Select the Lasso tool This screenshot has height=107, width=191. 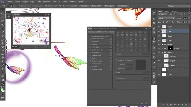tap(3, 21)
